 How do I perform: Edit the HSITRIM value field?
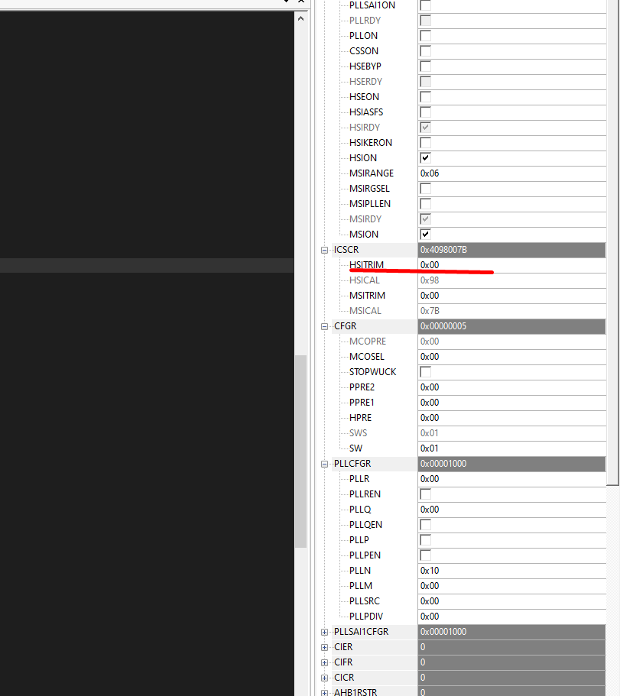(512, 265)
